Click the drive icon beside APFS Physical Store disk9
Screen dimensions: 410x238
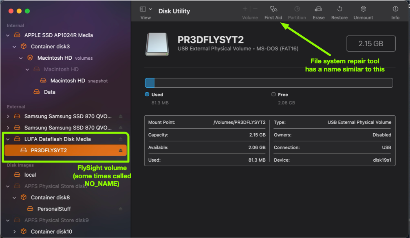(x=17, y=220)
